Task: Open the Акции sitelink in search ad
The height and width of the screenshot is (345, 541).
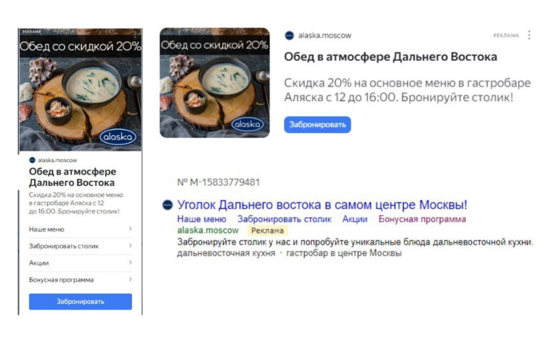Action: (355, 219)
